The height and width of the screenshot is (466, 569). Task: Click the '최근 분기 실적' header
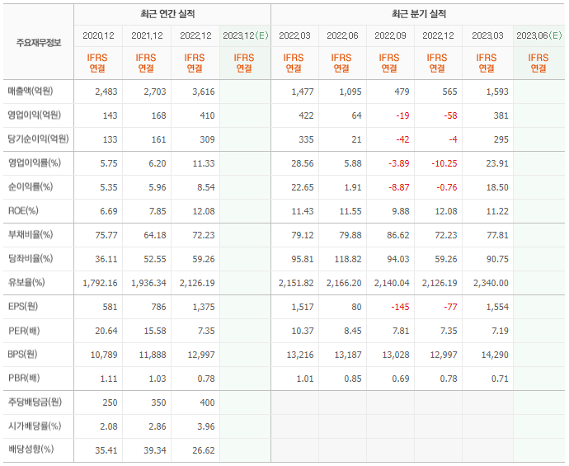(419, 14)
